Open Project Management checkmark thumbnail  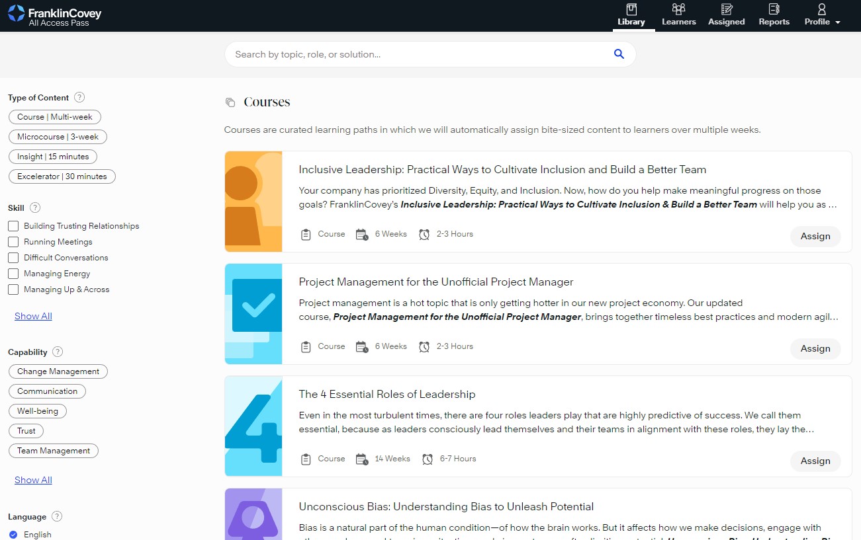(253, 314)
